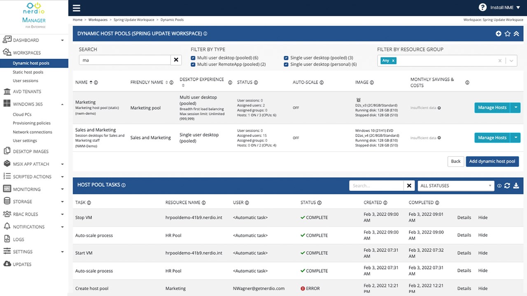This screenshot has width=527, height=296.
Task: Open Desktop Images in sidebar
Action: tap(30, 151)
